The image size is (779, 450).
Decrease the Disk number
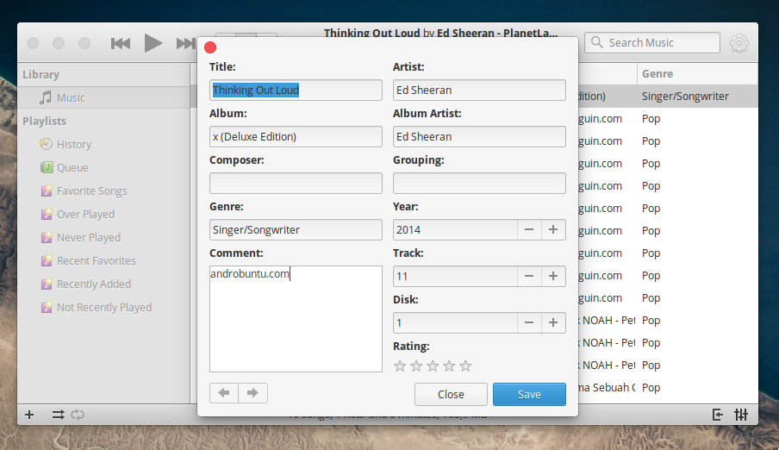point(529,322)
